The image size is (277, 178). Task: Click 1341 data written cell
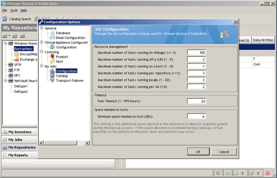point(263,65)
